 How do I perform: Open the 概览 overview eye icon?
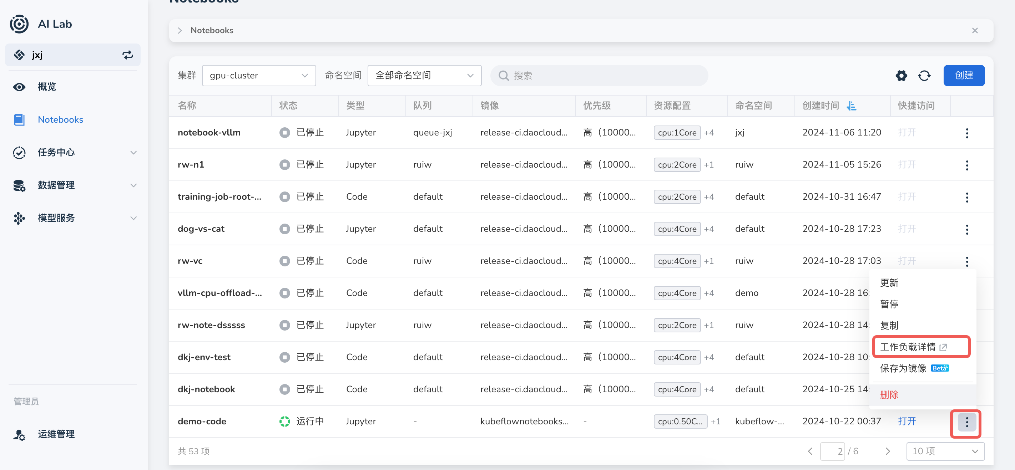(19, 87)
